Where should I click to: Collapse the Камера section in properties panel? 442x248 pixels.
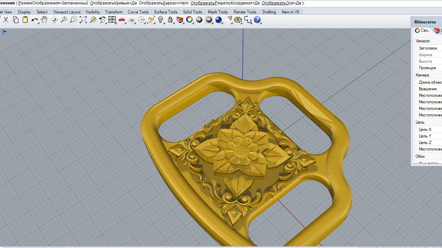(x=422, y=75)
